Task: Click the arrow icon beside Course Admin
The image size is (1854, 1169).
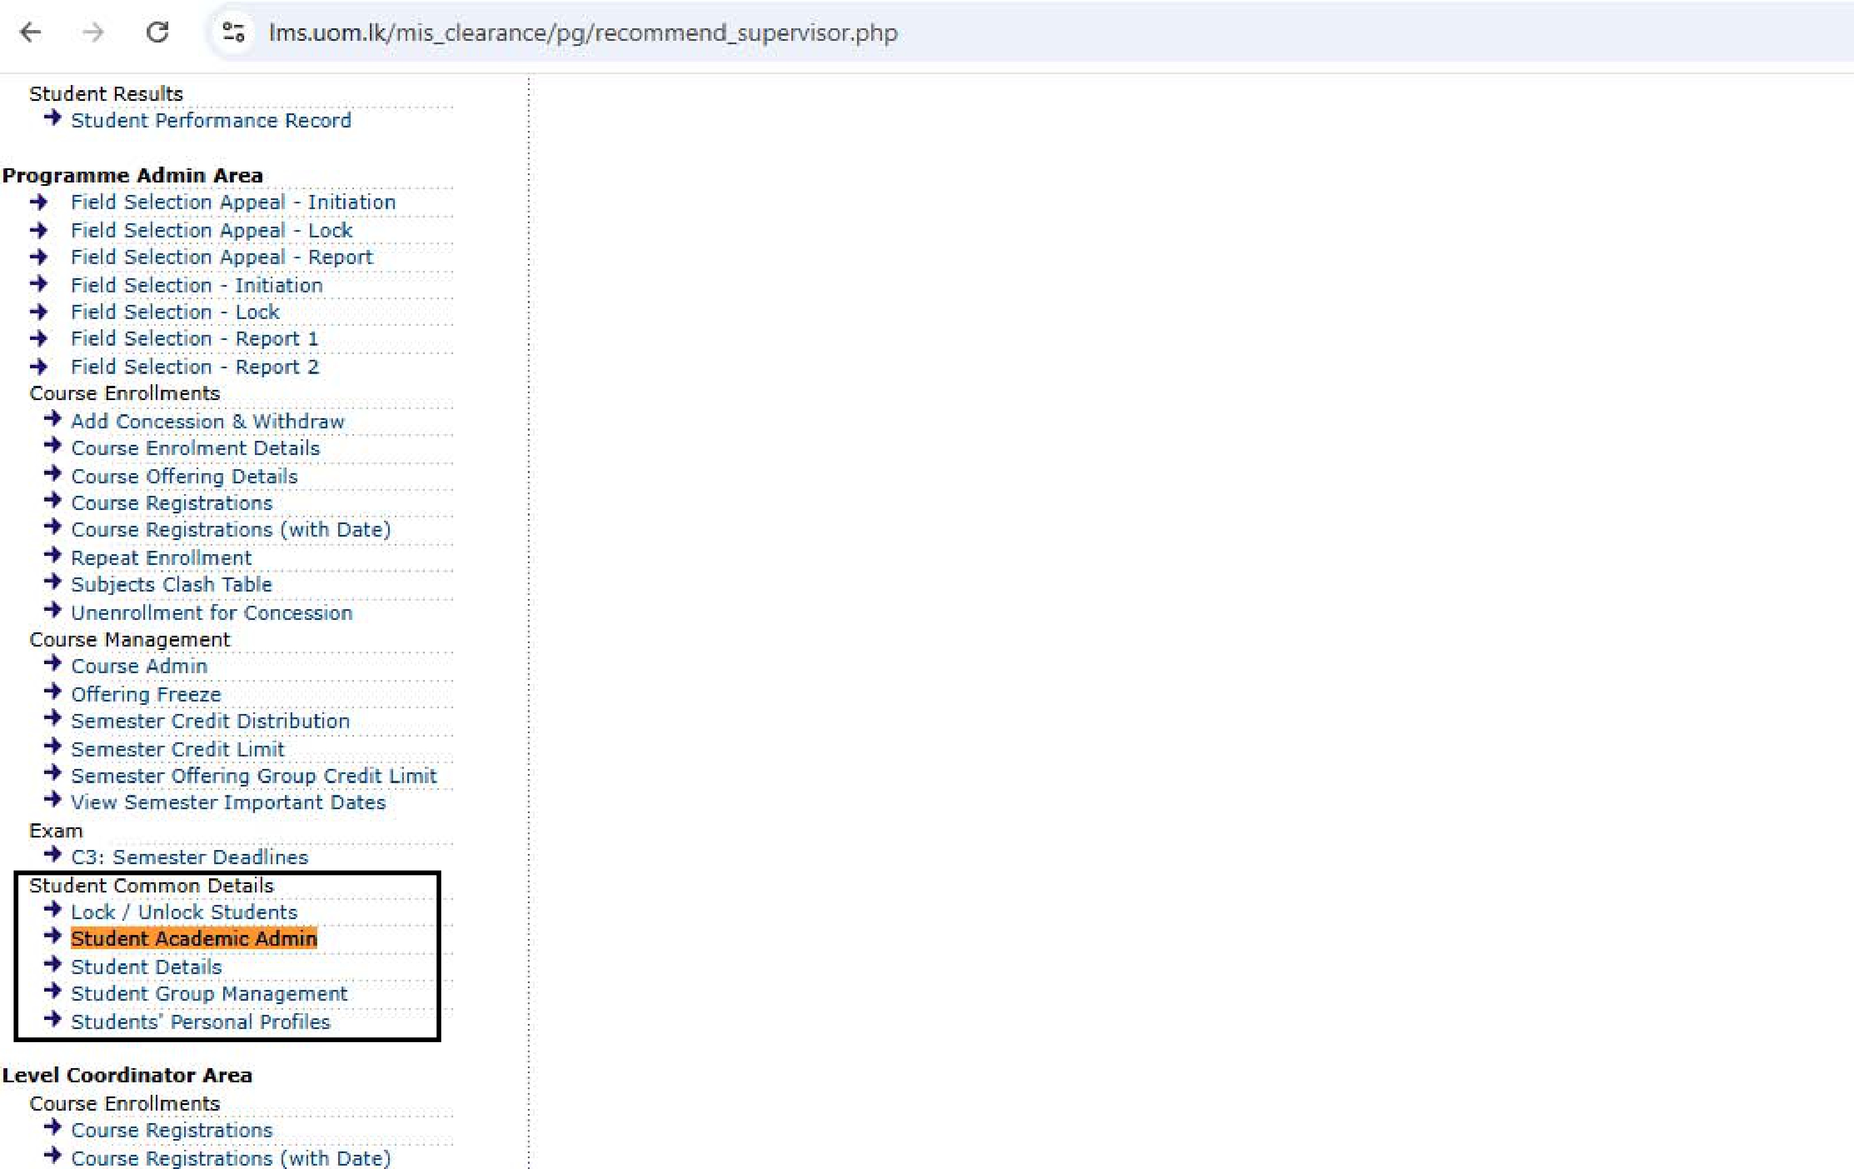Action: point(52,663)
